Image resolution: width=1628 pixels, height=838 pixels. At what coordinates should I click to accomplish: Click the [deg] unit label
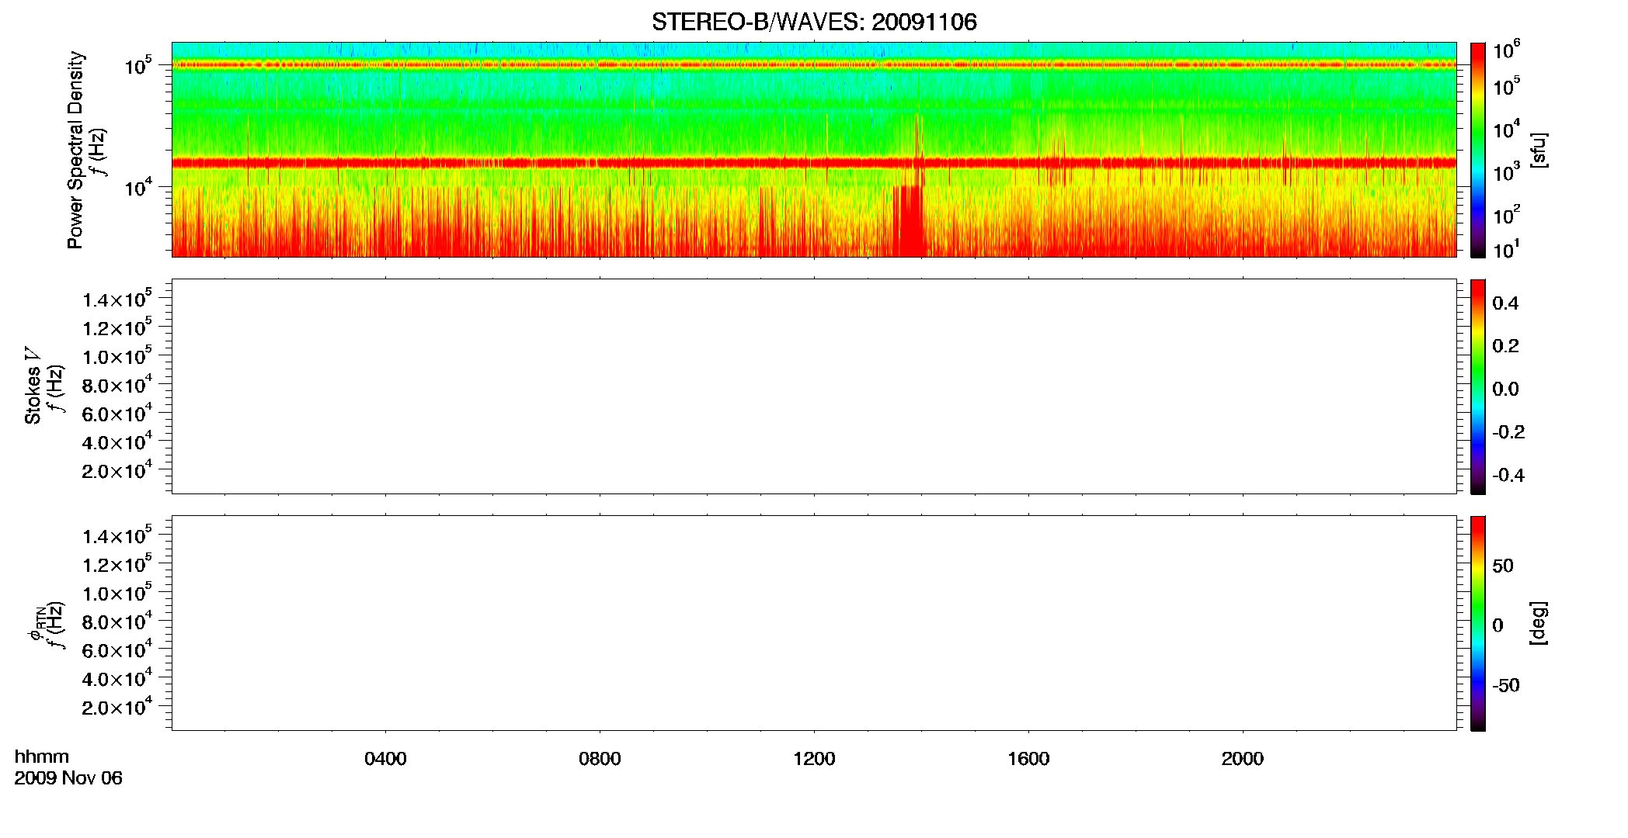pos(1538,623)
